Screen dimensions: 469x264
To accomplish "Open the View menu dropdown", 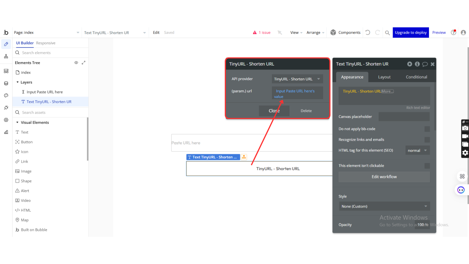I will point(296,33).
